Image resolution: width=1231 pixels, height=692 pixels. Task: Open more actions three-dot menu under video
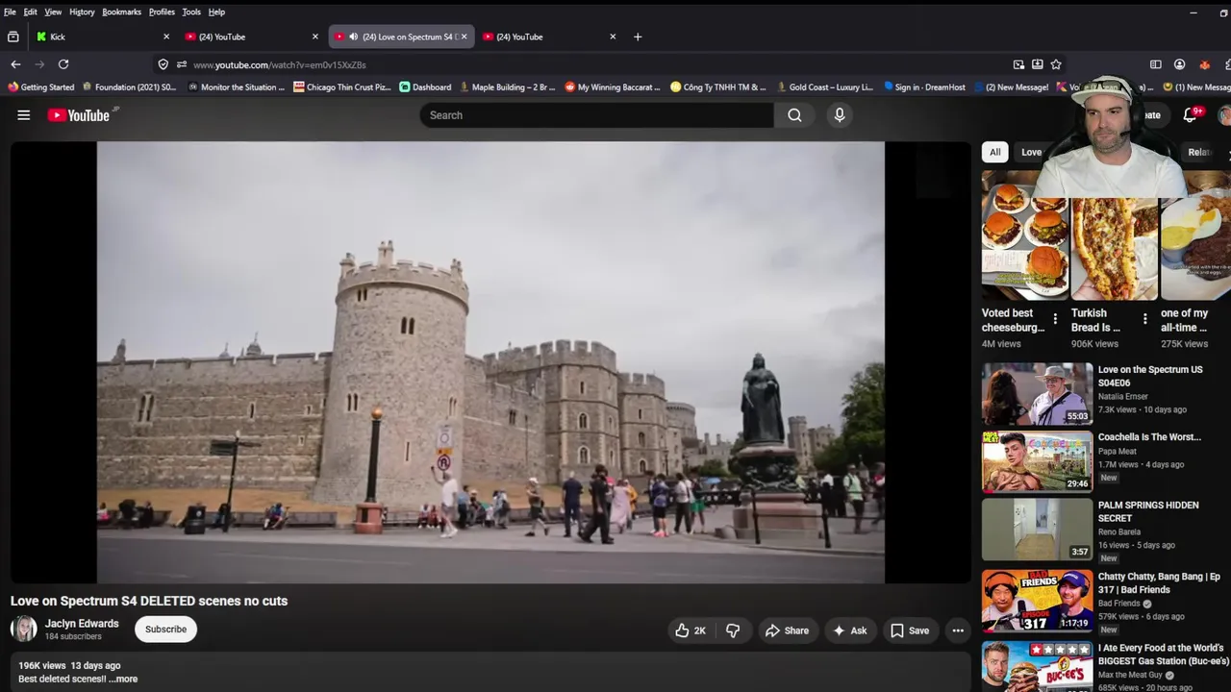pyautogui.click(x=958, y=630)
